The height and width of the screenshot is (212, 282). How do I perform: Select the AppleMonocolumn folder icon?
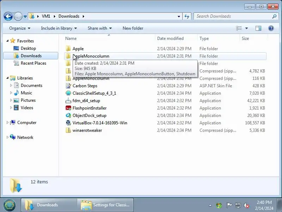click(x=68, y=56)
